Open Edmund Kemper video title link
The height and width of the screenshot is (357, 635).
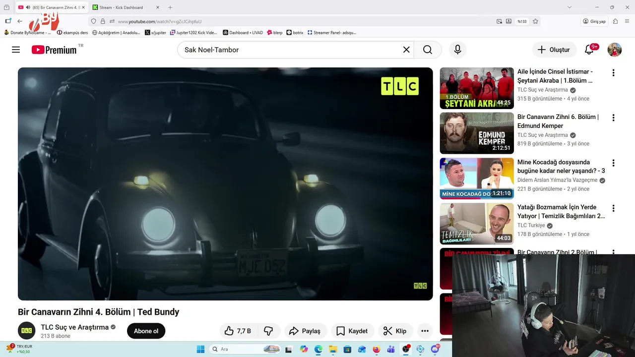pos(558,121)
